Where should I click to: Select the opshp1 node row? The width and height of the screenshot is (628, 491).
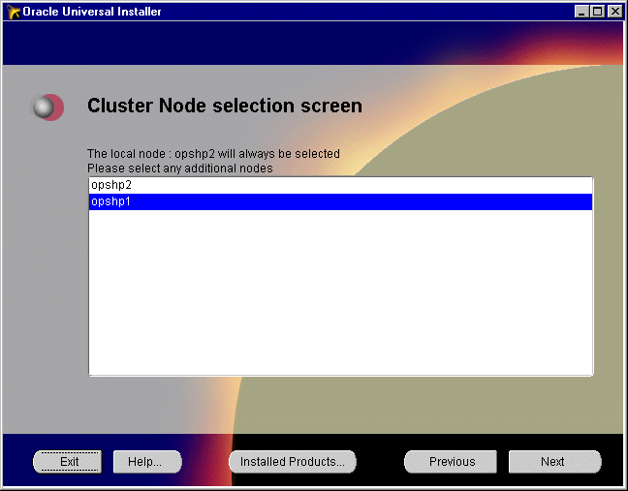340,201
